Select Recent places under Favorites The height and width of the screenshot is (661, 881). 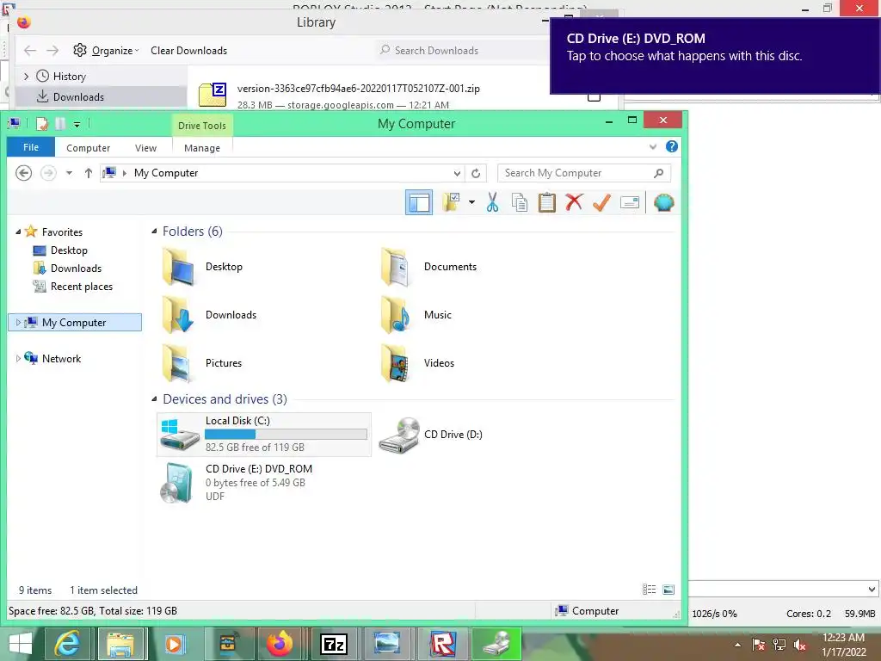[x=74, y=286]
